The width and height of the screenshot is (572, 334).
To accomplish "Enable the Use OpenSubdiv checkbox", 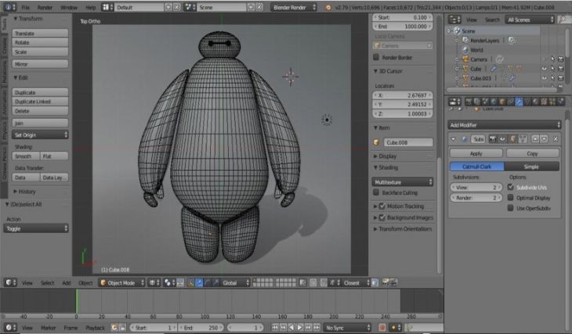I will (x=511, y=208).
